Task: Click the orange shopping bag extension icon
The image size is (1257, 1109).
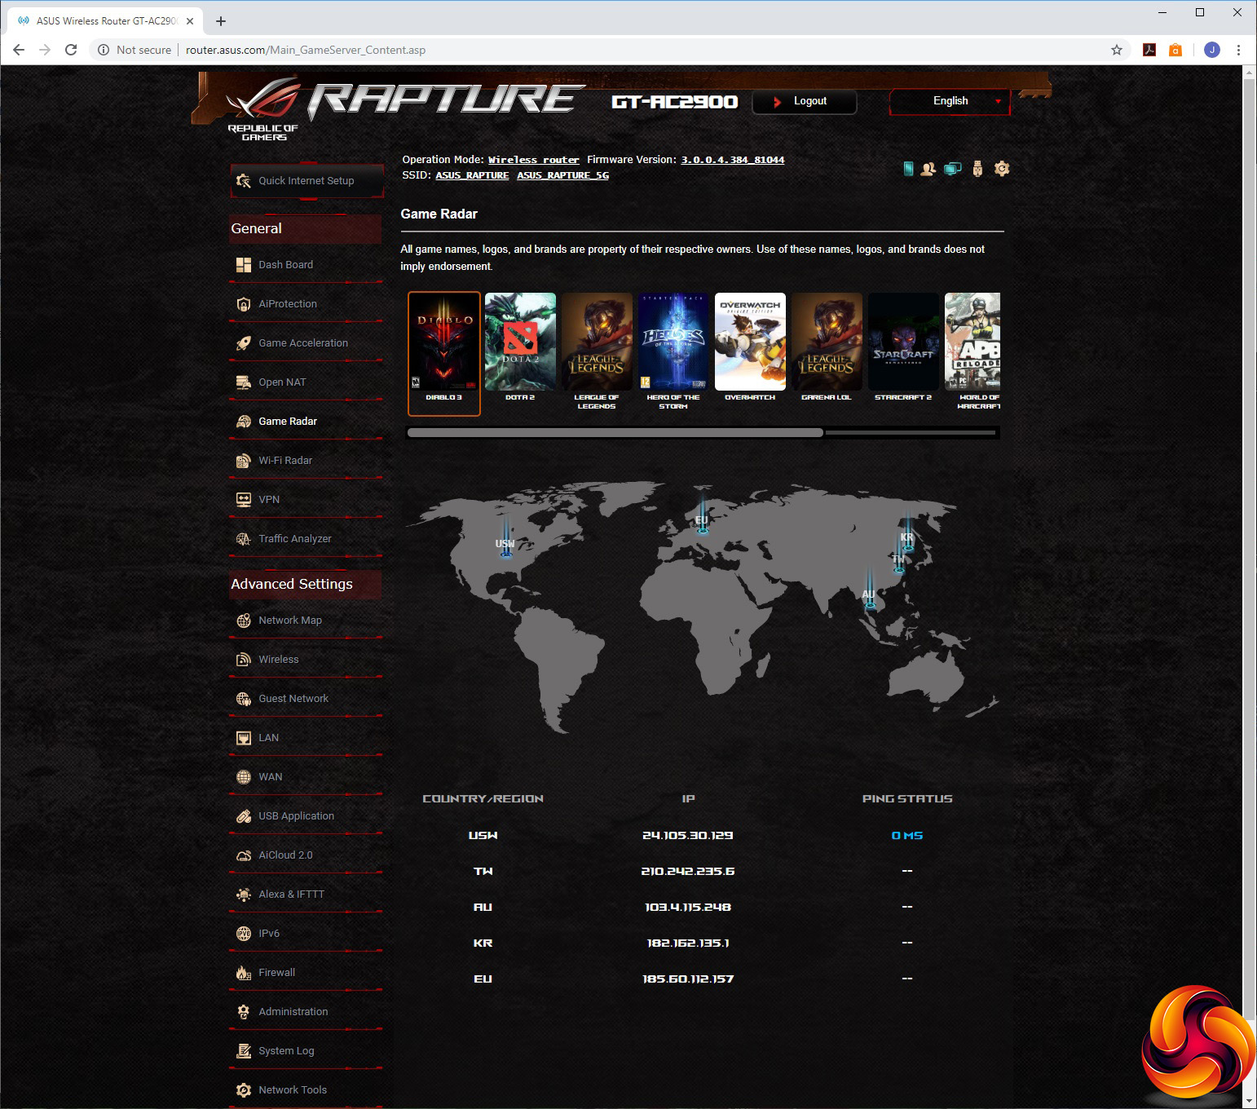Action: (x=1175, y=50)
